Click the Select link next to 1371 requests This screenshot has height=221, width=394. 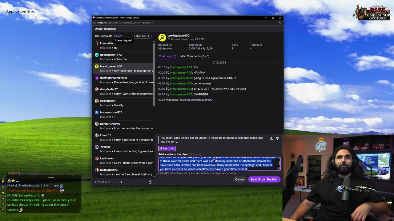118,36
